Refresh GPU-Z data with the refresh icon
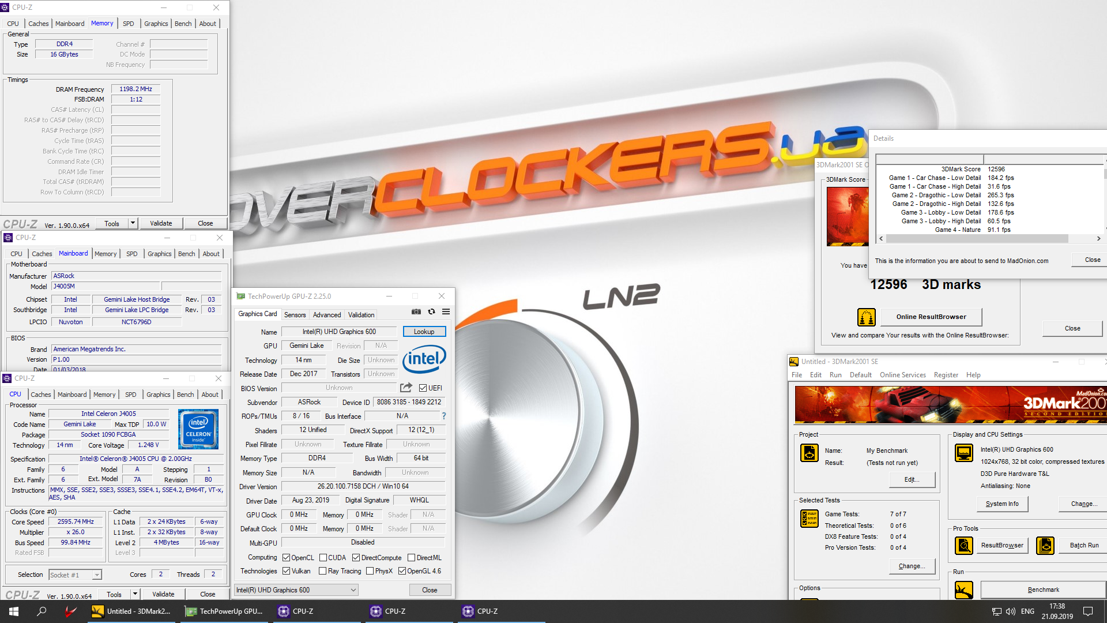 [x=431, y=311]
